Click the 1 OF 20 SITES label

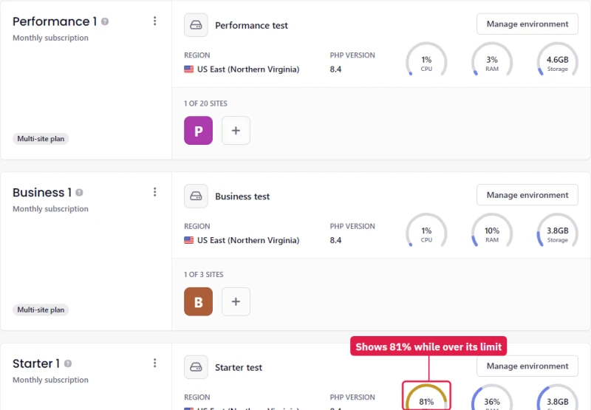pyautogui.click(x=205, y=103)
